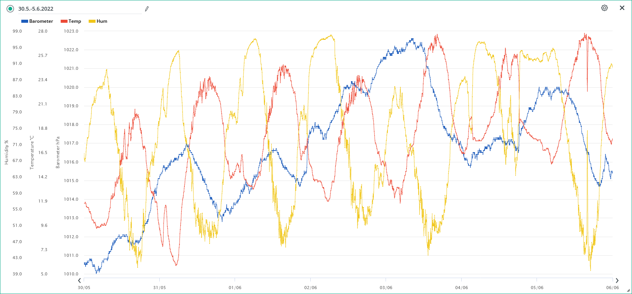This screenshot has width=632, height=294.
Task: Click the Humidity % axis title
Action: coord(6,153)
